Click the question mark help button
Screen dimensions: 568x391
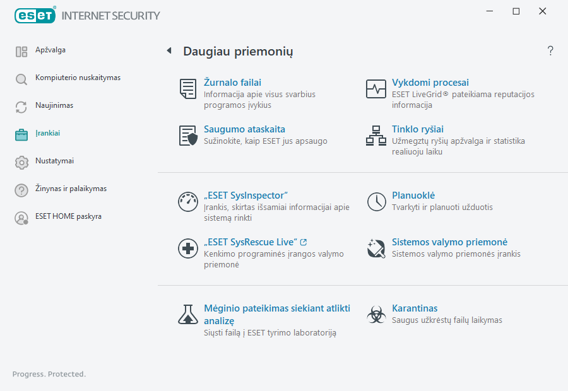coord(550,50)
